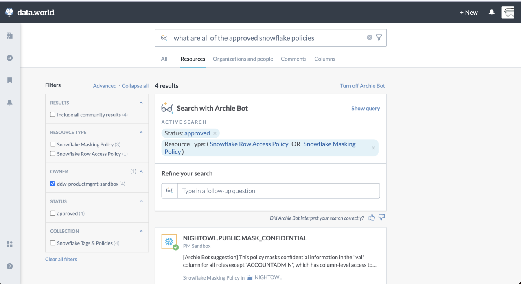Check the approved status filter
521x284 pixels.
(x=53, y=213)
